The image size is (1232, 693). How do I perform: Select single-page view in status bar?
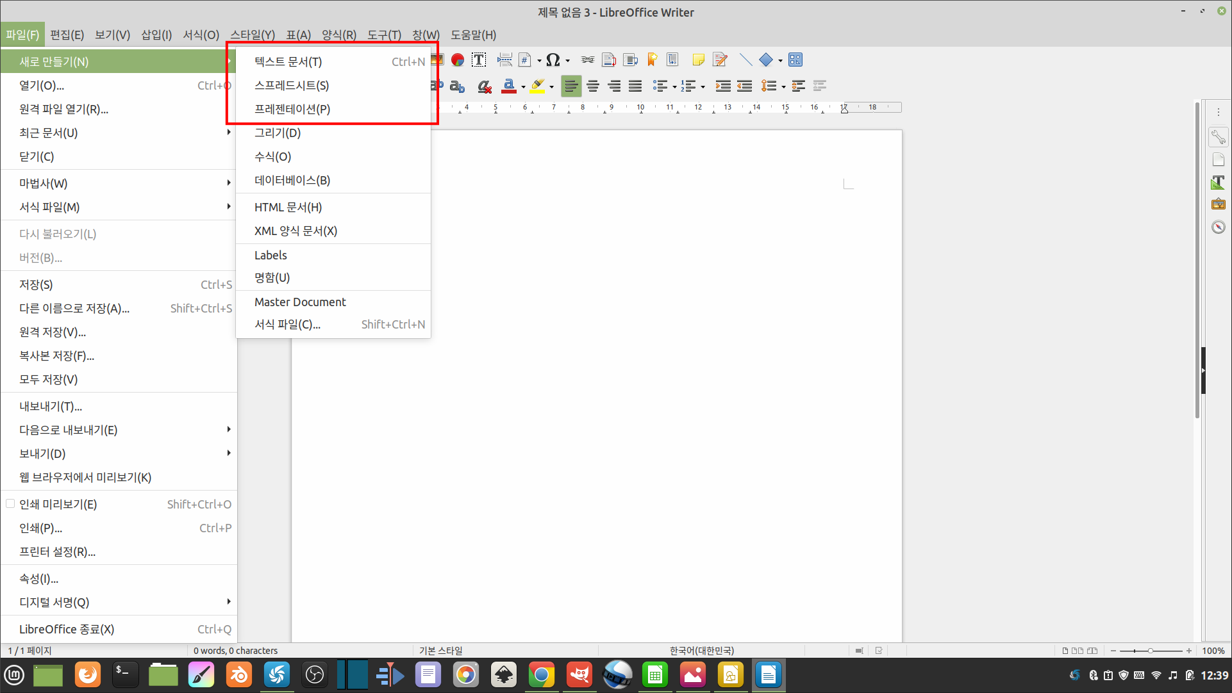1065,651
